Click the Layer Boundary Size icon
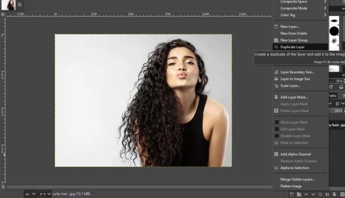This screenshot has width=345, height=198. coord(276,72)
